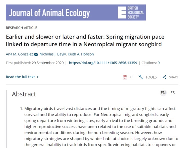
Task: Click the wrench Tools icon
Action: (x=141, y=77)
